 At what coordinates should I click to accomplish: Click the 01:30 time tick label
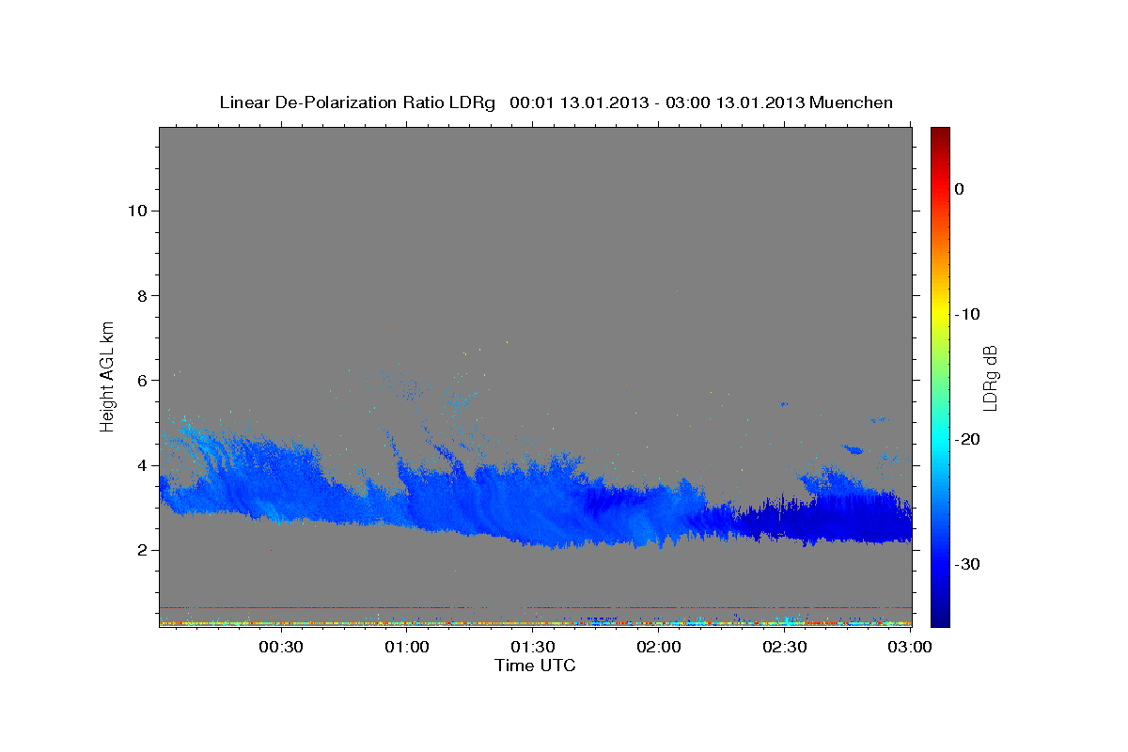[x=533, y=647]
